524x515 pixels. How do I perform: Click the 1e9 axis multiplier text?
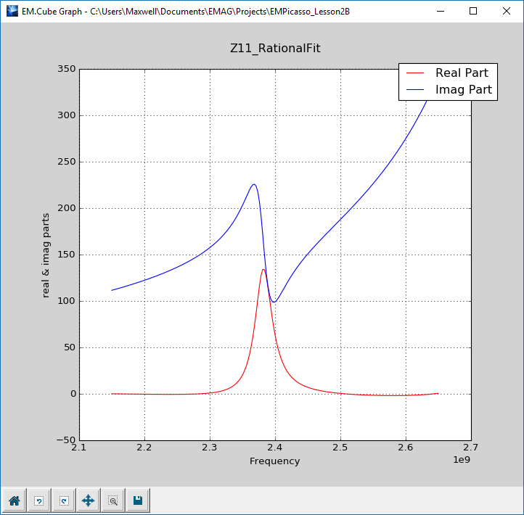point(462,460)
